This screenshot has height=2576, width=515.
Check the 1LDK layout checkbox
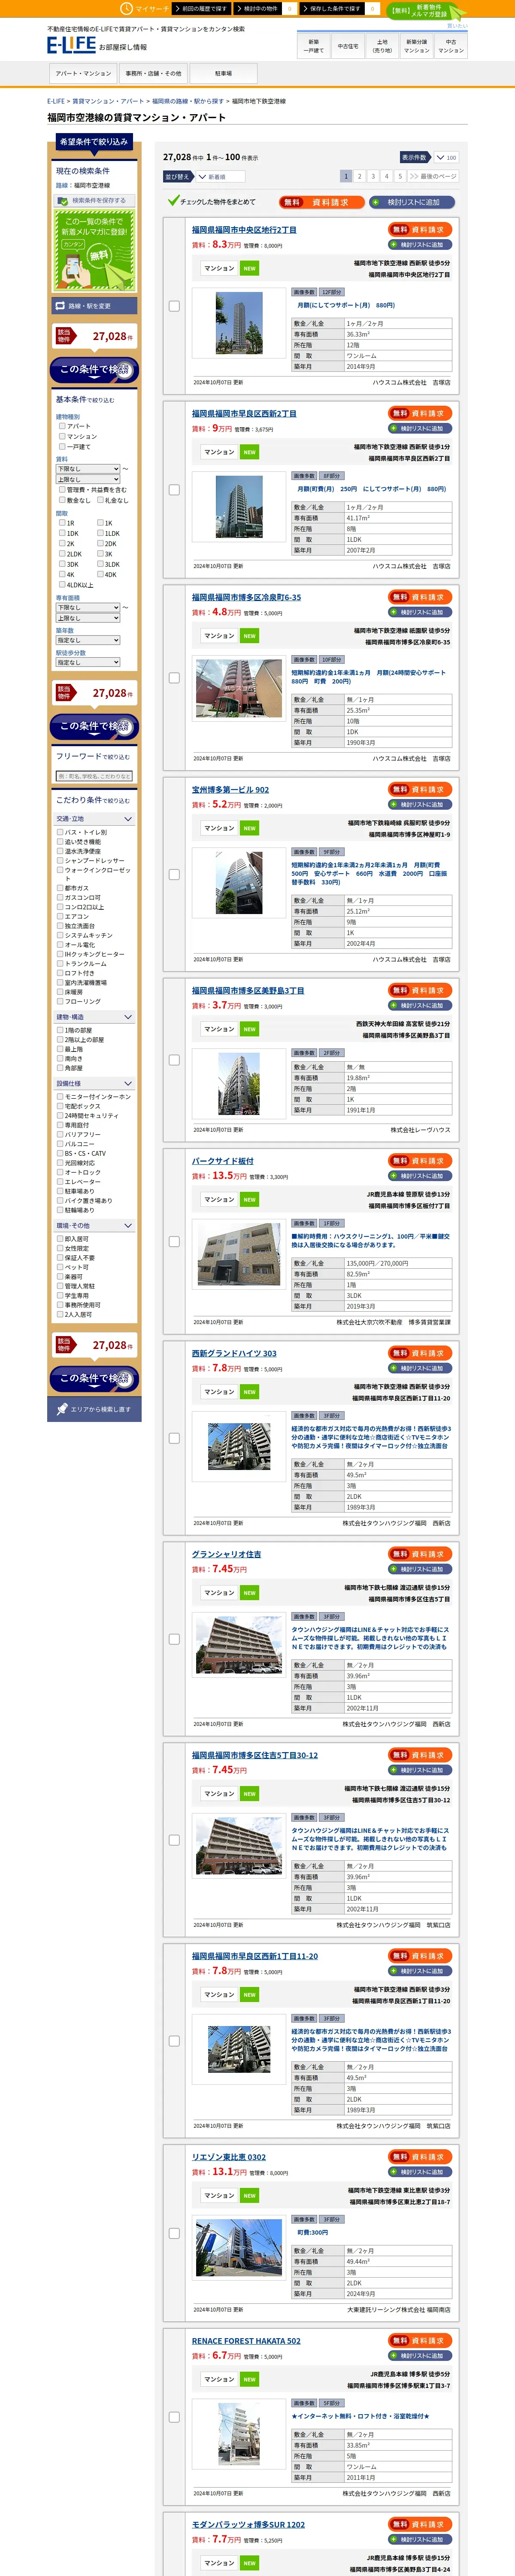pos(100,533)
